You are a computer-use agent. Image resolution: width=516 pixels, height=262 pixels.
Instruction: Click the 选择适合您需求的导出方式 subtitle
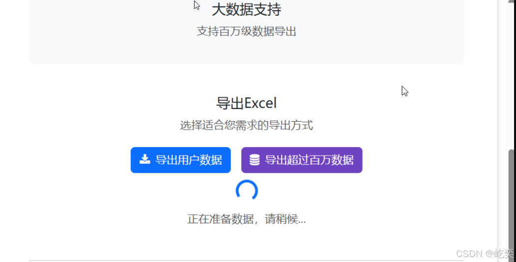click(x=247, y=125)
